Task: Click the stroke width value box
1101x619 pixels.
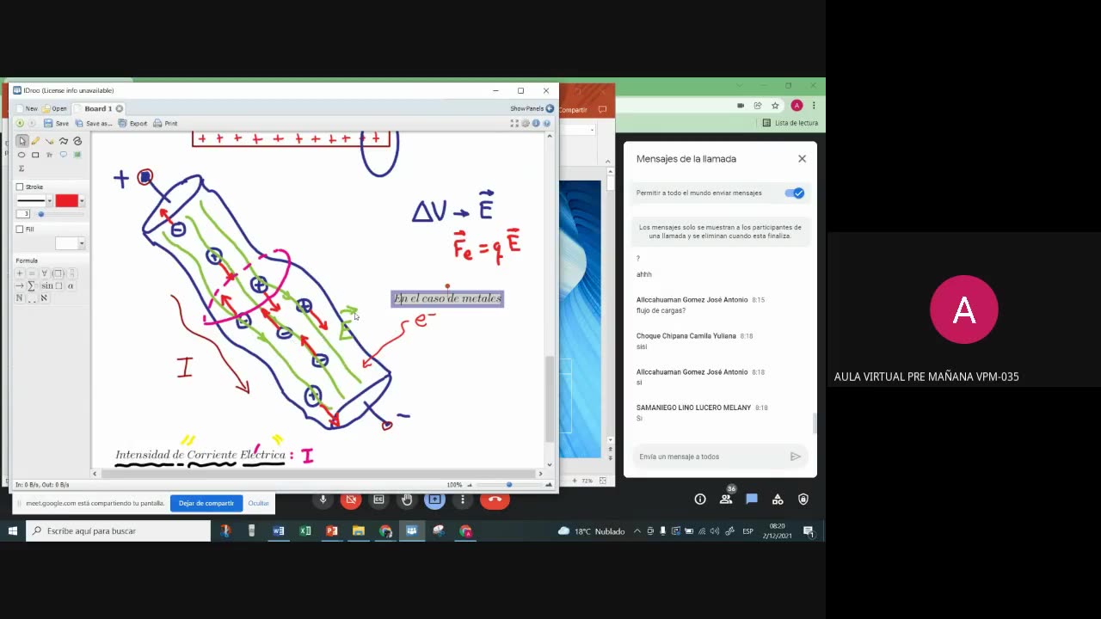Action: click(23, 214)
